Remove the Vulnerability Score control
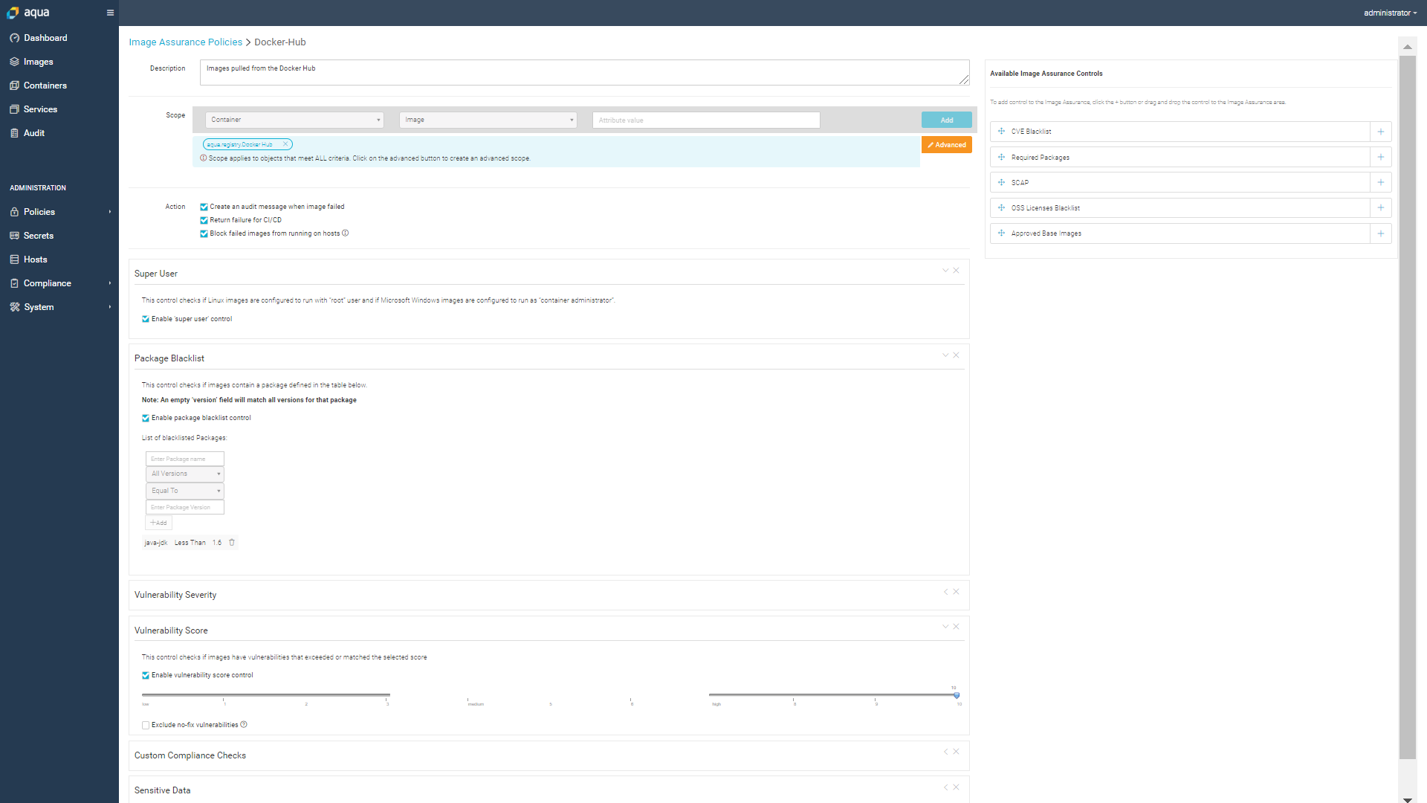The image size is (1427, 803). [957, 627]
